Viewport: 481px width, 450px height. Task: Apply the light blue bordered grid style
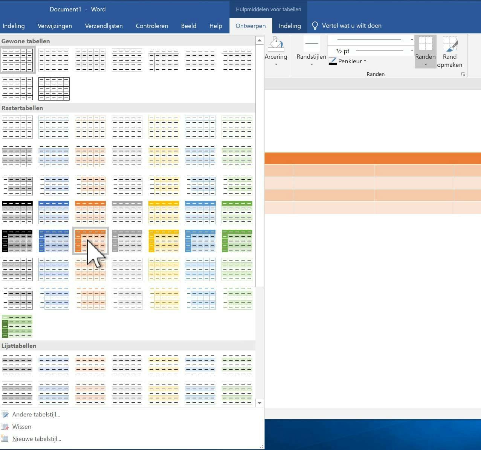tap(54, 127)
